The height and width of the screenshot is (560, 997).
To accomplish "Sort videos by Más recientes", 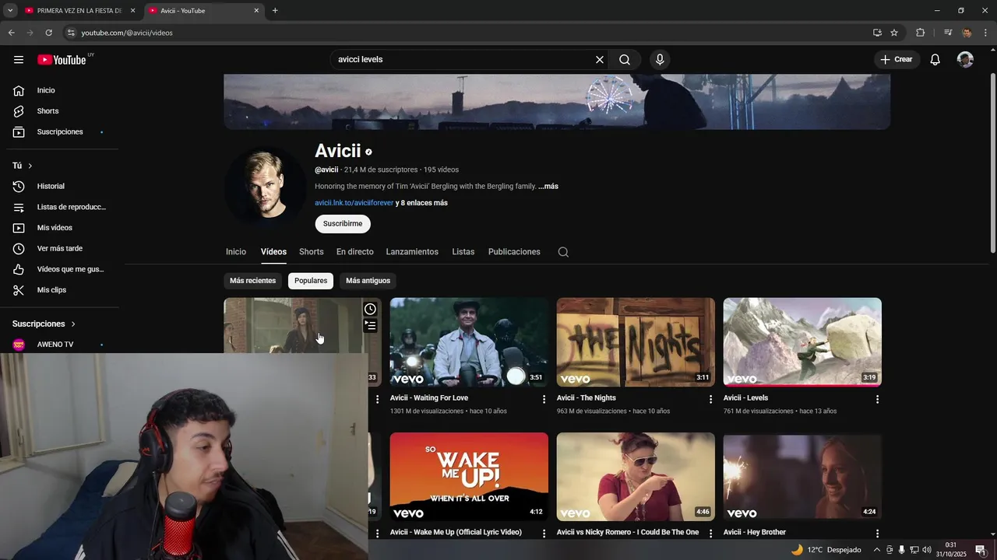I will 253,281.
